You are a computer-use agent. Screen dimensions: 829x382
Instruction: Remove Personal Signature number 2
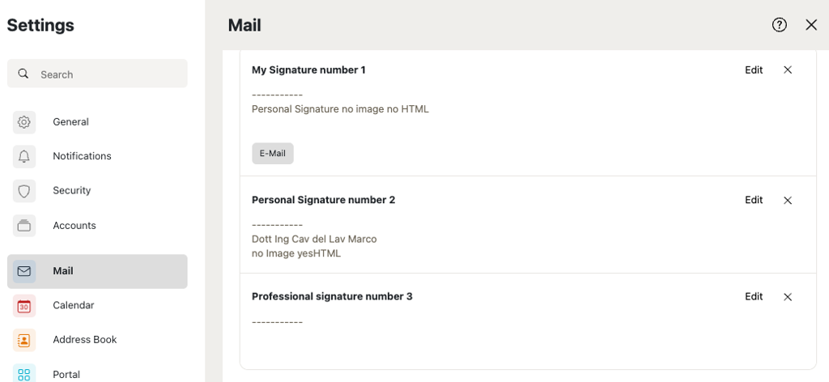coord(788,200)
